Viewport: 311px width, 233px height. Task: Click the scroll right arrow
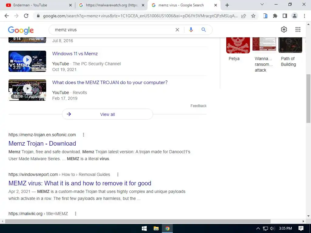[x=303, y=221]
